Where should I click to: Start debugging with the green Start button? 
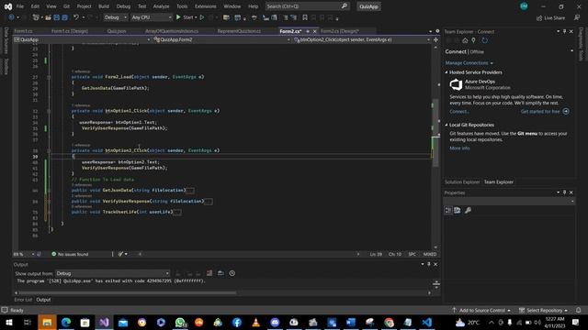(x=187, y=17)
